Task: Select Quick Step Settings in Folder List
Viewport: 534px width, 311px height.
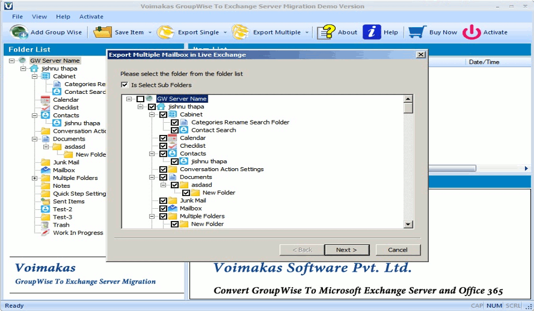Action: point(80,193)
